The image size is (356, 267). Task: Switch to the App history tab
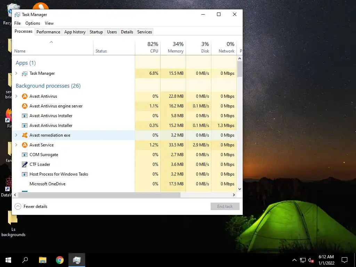75,32
